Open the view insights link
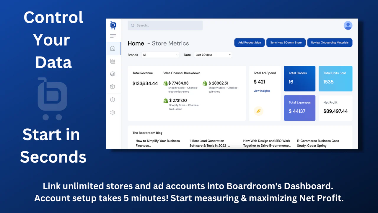378x213 pixels. click(x=262, y=91)
